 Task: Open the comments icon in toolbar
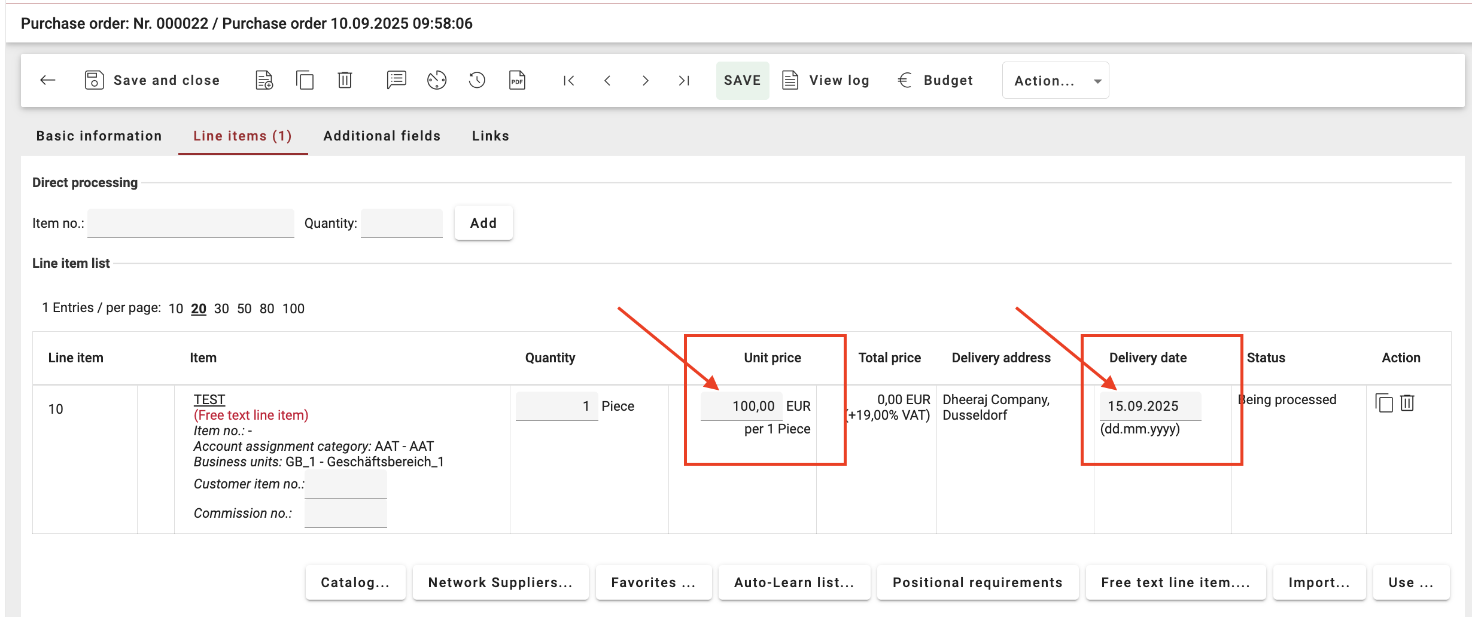pyautogui.click(x=396, y=80)
